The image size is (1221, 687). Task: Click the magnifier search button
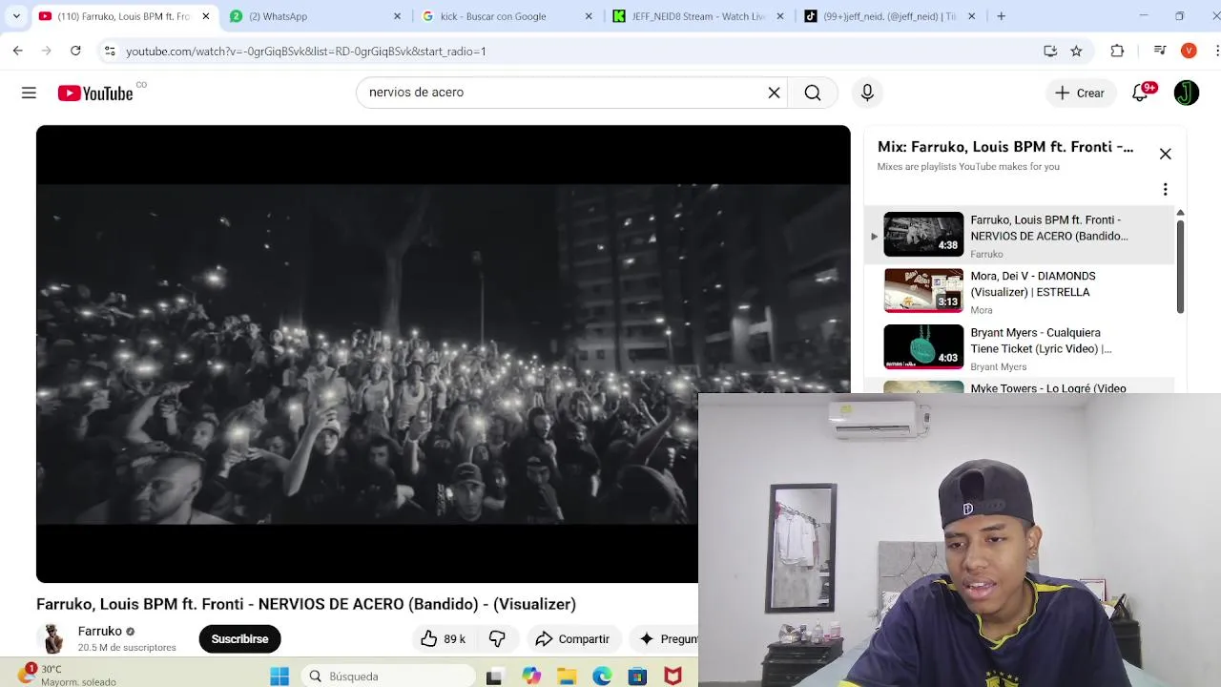[813, 93]
